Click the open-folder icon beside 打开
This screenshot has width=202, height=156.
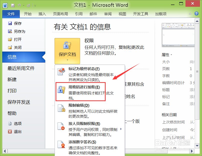tap(10, 39)
